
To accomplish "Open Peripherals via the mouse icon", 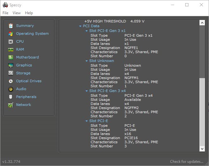I will [11, 97].
